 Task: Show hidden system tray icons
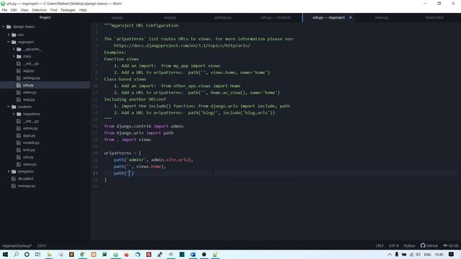pyautogui.click(x=390, y=254)
